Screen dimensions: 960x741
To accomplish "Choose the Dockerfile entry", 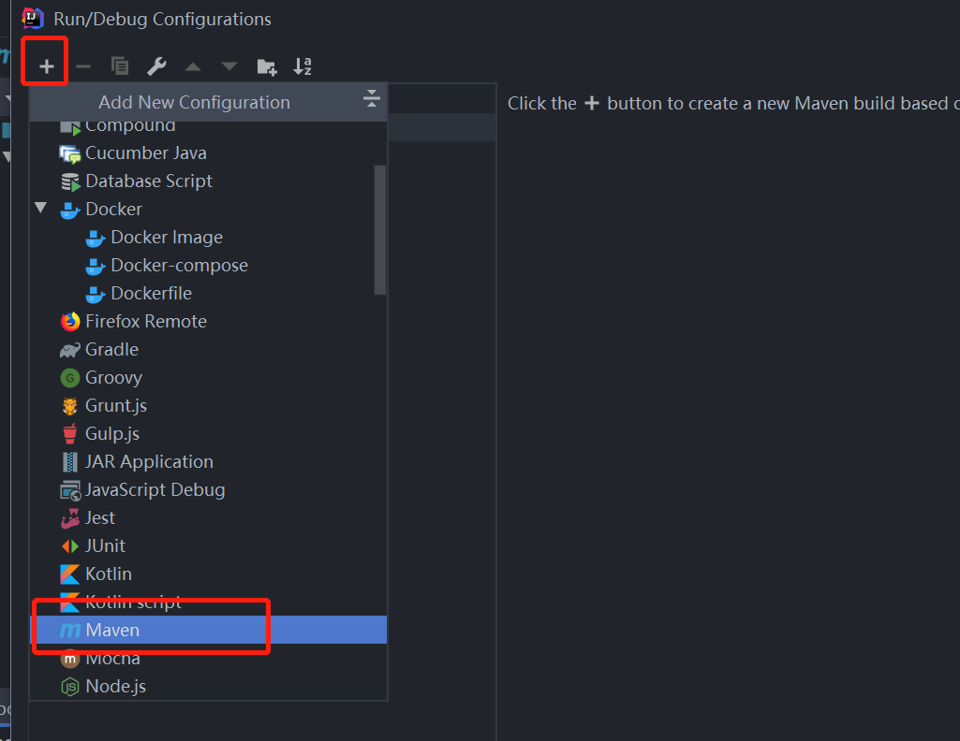I will (x=208, y=294).
